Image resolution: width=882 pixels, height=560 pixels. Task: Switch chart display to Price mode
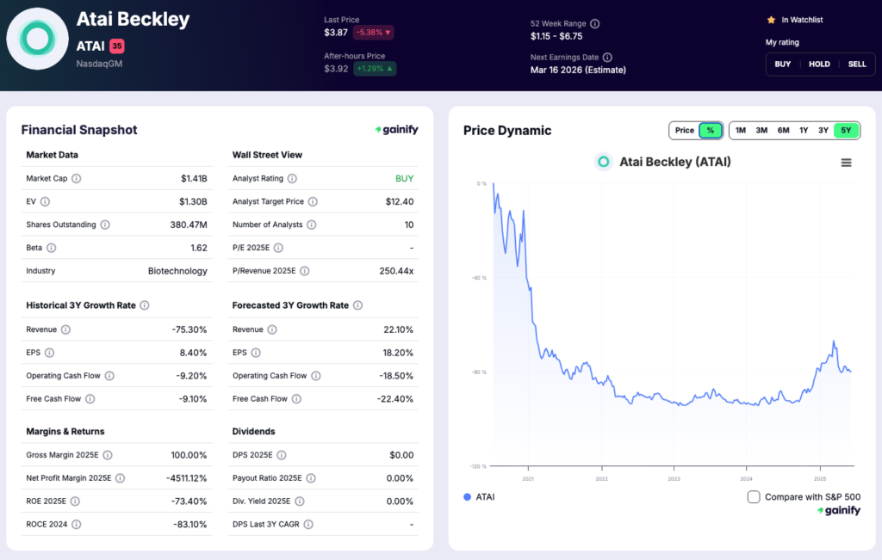click(683, 130)
